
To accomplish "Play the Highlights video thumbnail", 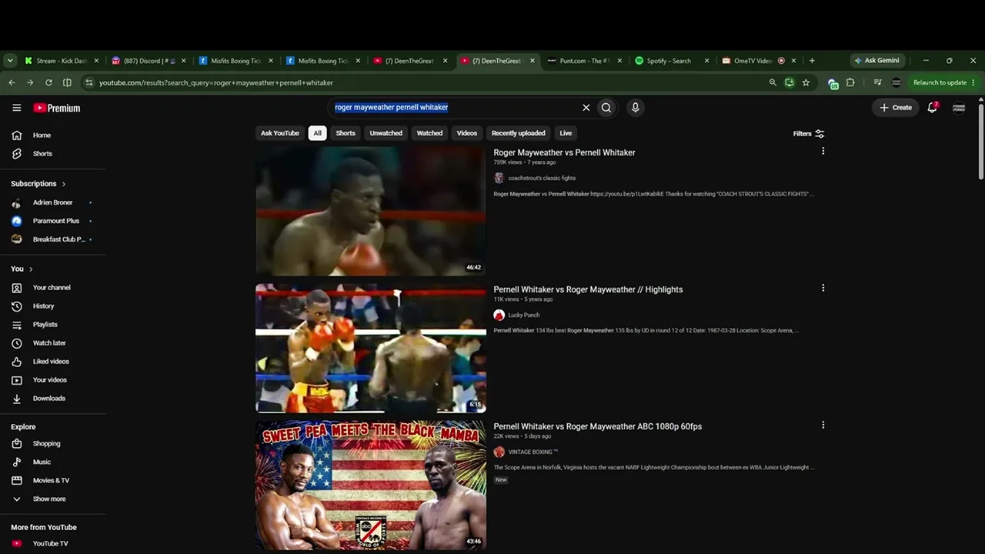I will [x=371, y=348].
